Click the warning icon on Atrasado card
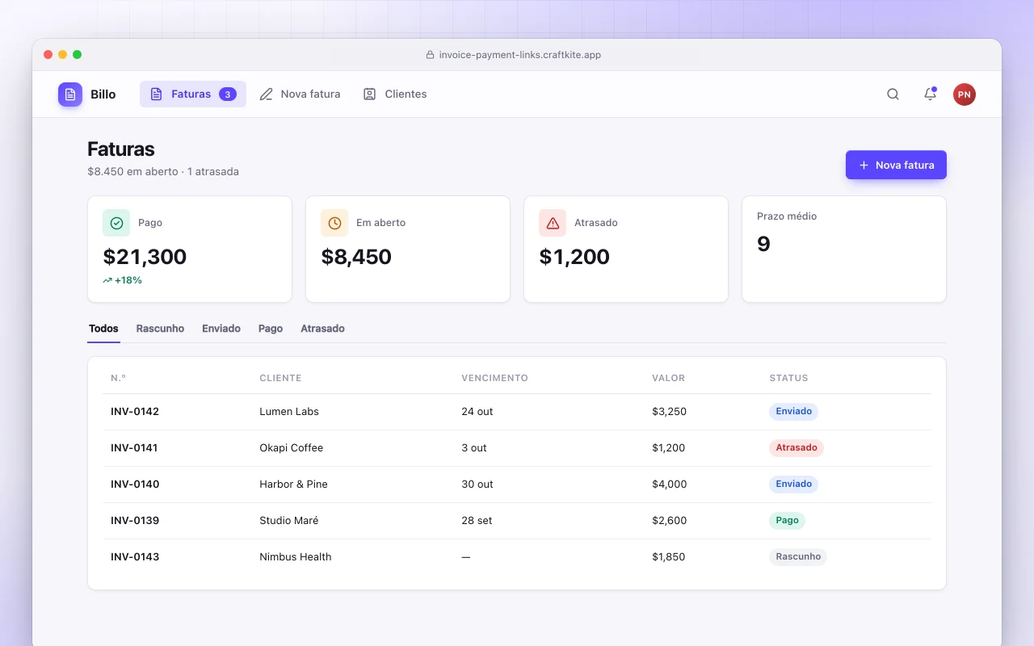This screenshot has width=1034, height=646. pyautogui.click(x=553, y=223)
